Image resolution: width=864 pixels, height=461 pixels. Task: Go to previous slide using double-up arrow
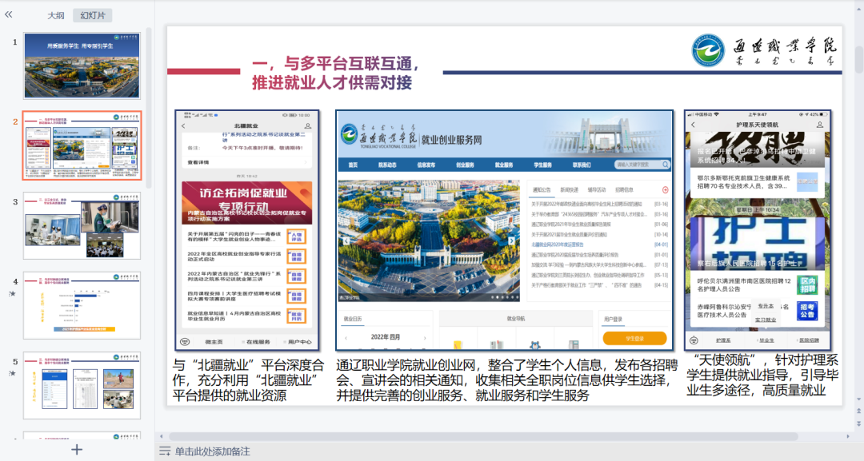(858, 411)
